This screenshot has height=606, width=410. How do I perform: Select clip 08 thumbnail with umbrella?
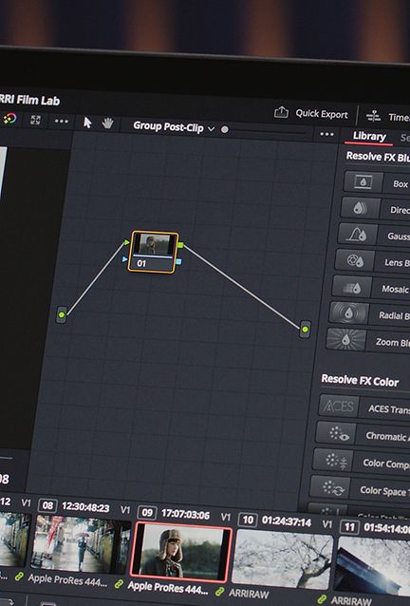pyautogui.click(x=80, y=542)
